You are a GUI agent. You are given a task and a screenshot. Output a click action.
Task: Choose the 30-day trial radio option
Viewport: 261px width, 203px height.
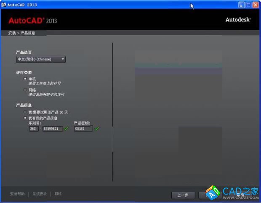tap(25, 113)
